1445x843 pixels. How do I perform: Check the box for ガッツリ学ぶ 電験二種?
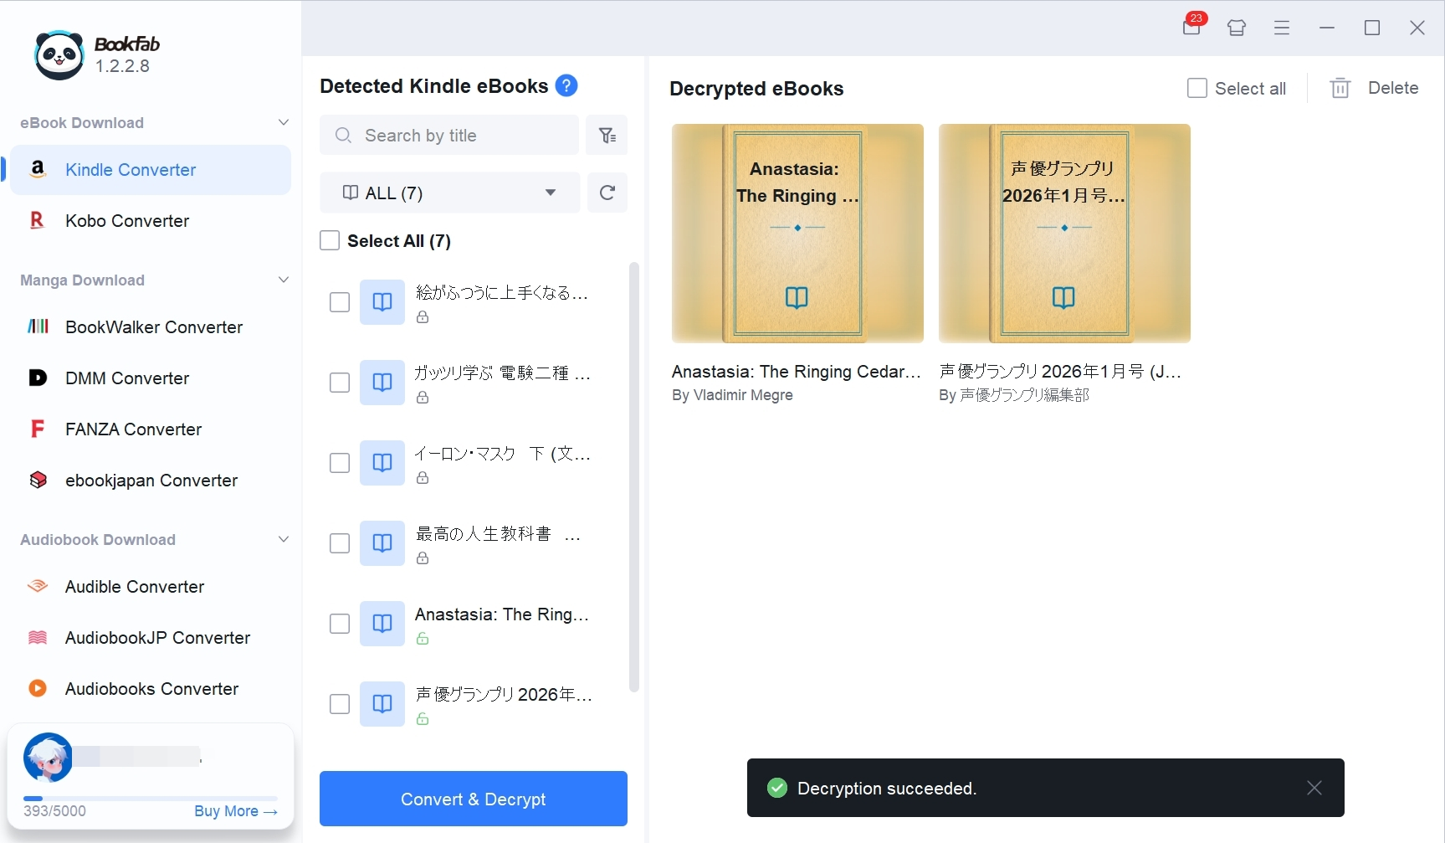[x=340, y=383]
